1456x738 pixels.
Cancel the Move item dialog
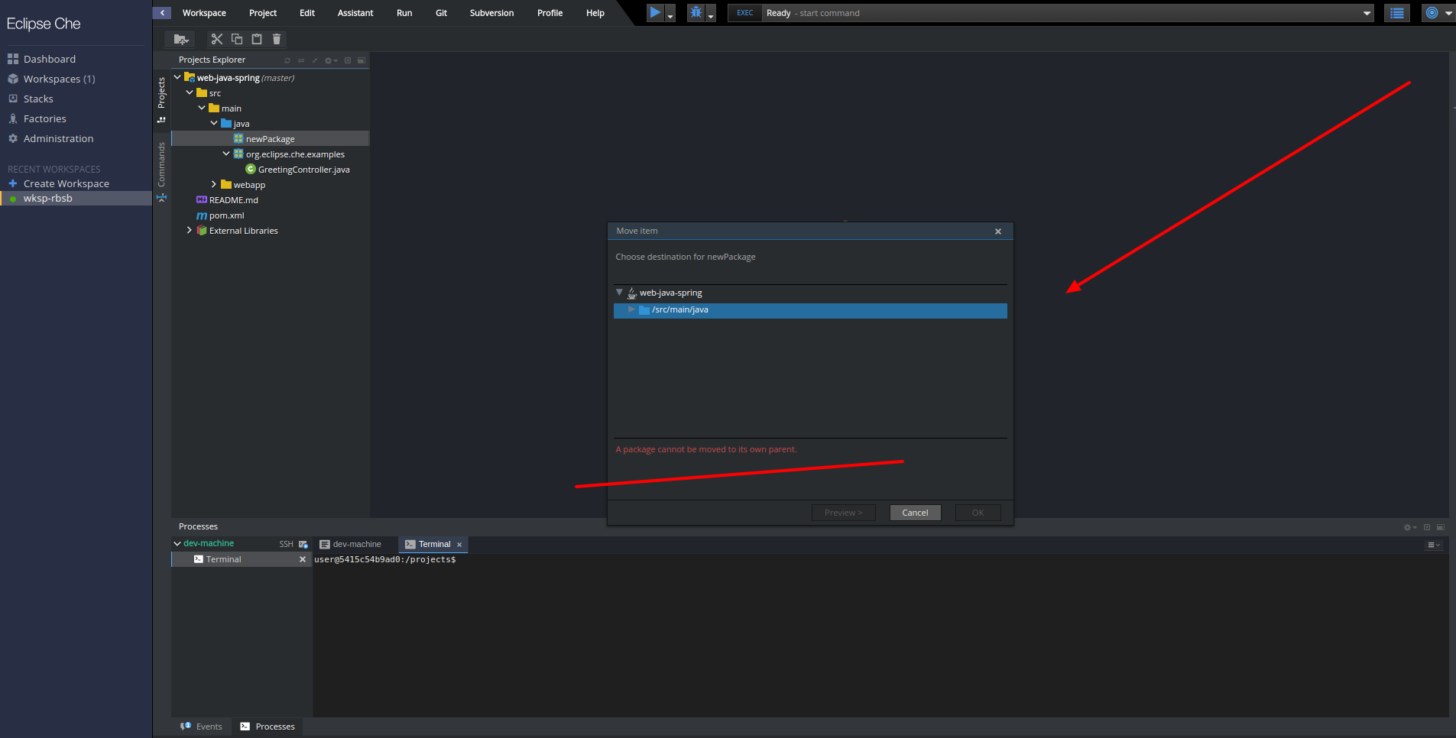[914, 512]
